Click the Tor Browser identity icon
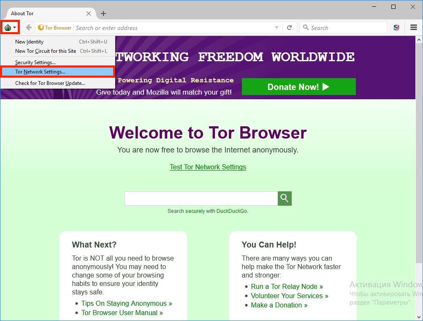Viewport: 423px width, 321px height. tap(41, 27)
